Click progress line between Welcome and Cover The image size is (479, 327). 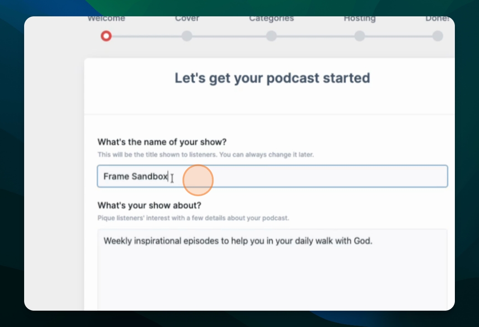[147, 36]
